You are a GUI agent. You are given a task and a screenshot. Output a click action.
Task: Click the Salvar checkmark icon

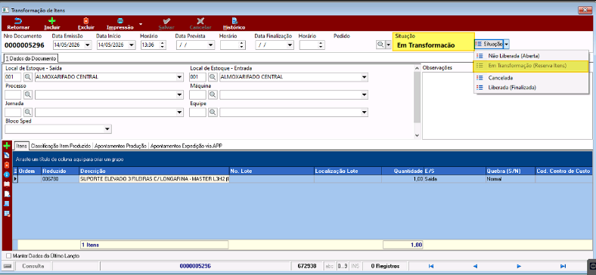(166, 21)
